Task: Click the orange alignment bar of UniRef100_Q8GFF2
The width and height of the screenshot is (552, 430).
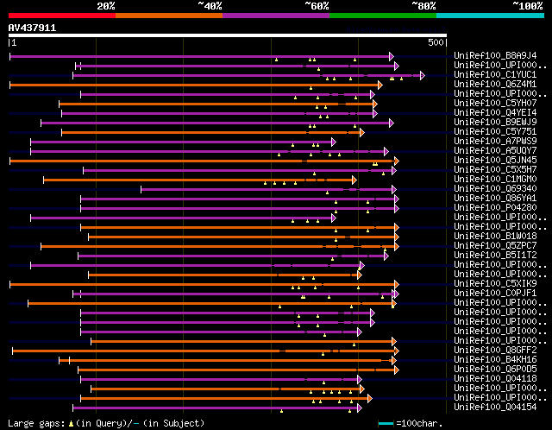Action: click(x=204, y=351)
